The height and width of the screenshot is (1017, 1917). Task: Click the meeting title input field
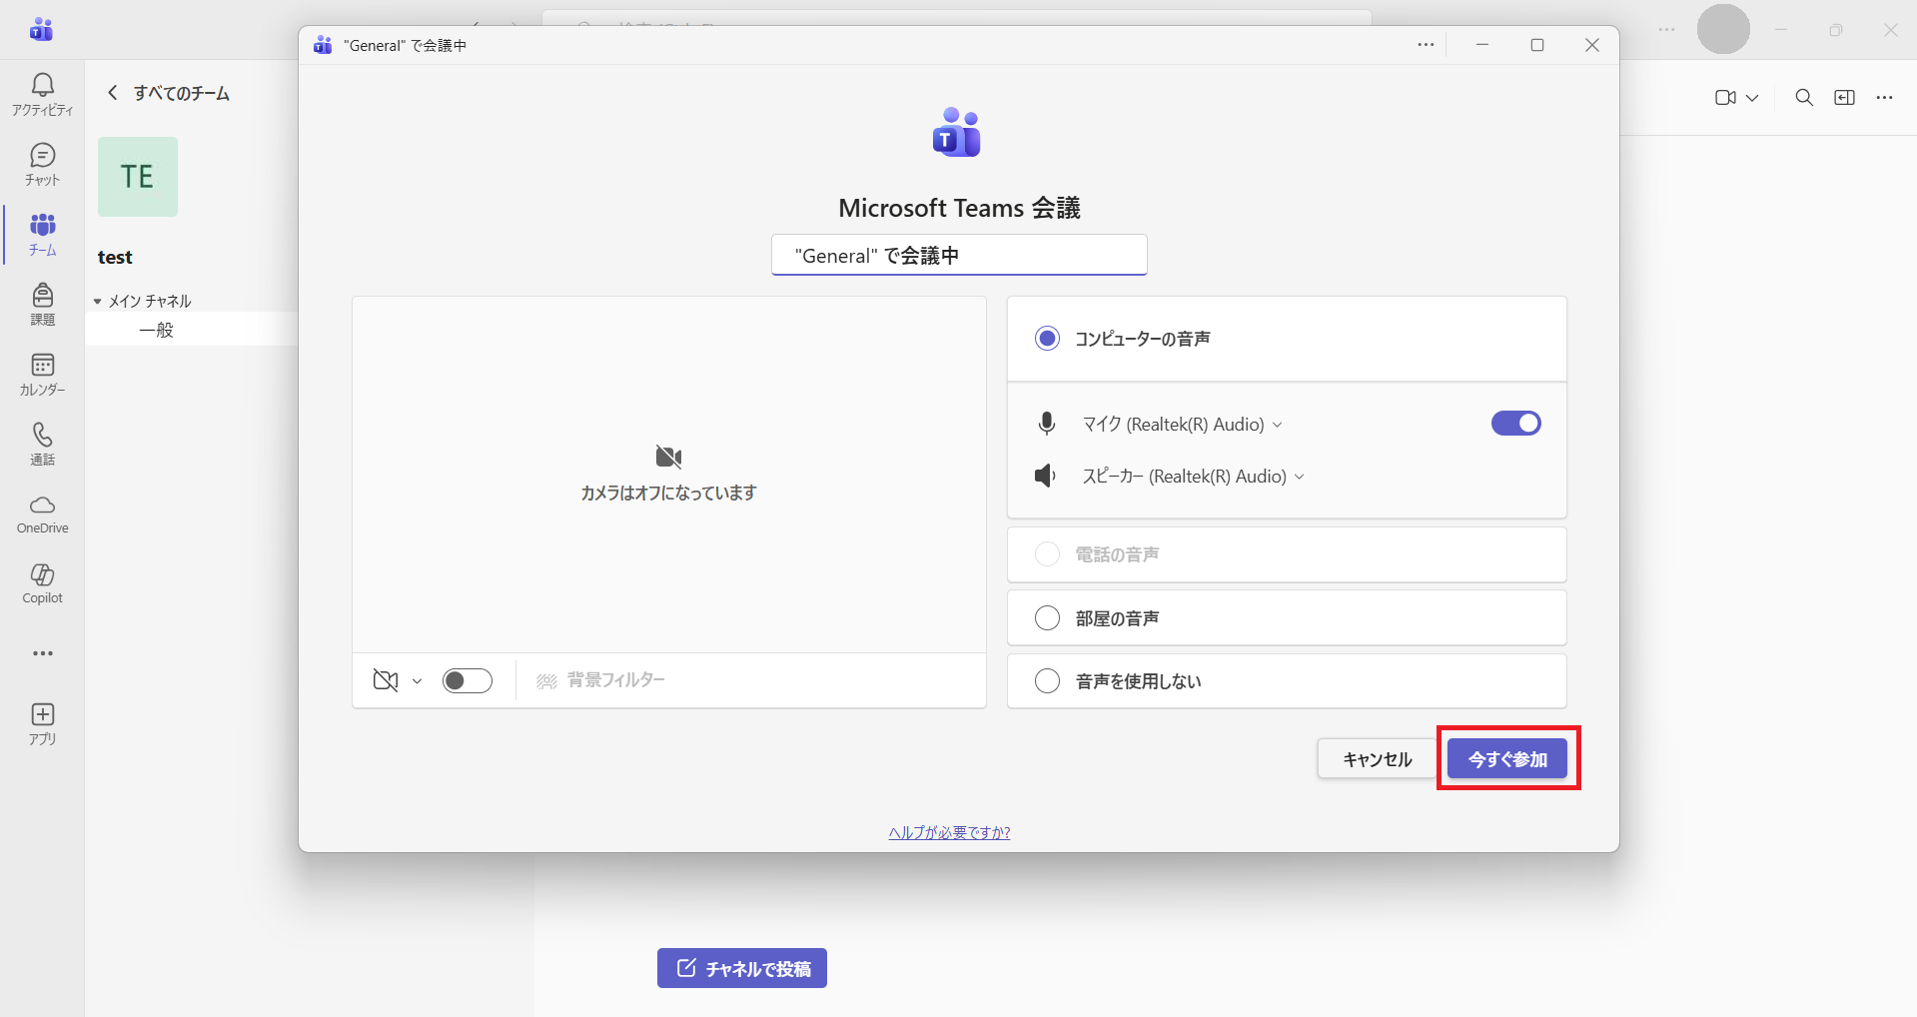(959, 256)
